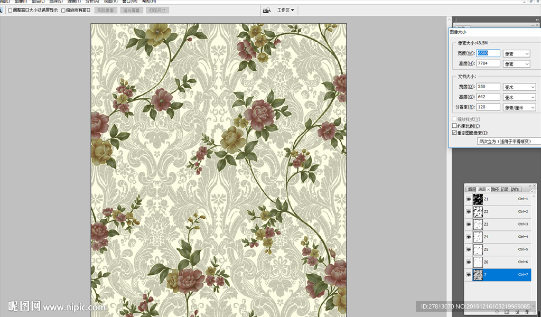Open resolution 像素/厘米 unit dropdown
This screenshot has height=317, width=541.
point(519,108)
